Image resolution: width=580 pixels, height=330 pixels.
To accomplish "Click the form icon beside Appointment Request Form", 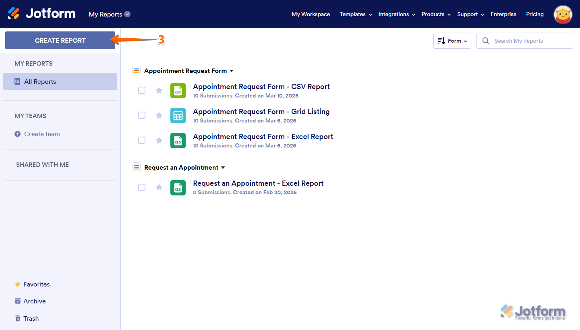I will pos(136,70).
